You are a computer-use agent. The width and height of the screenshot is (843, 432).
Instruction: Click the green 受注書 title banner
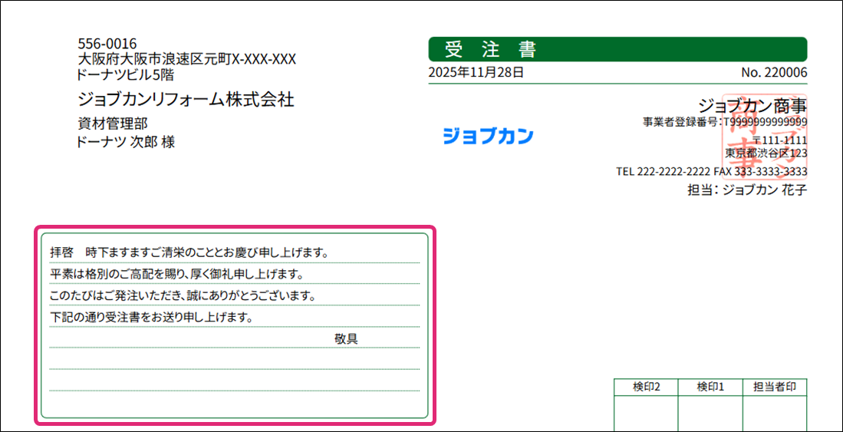pyautogui.click(x=617, y=50)
